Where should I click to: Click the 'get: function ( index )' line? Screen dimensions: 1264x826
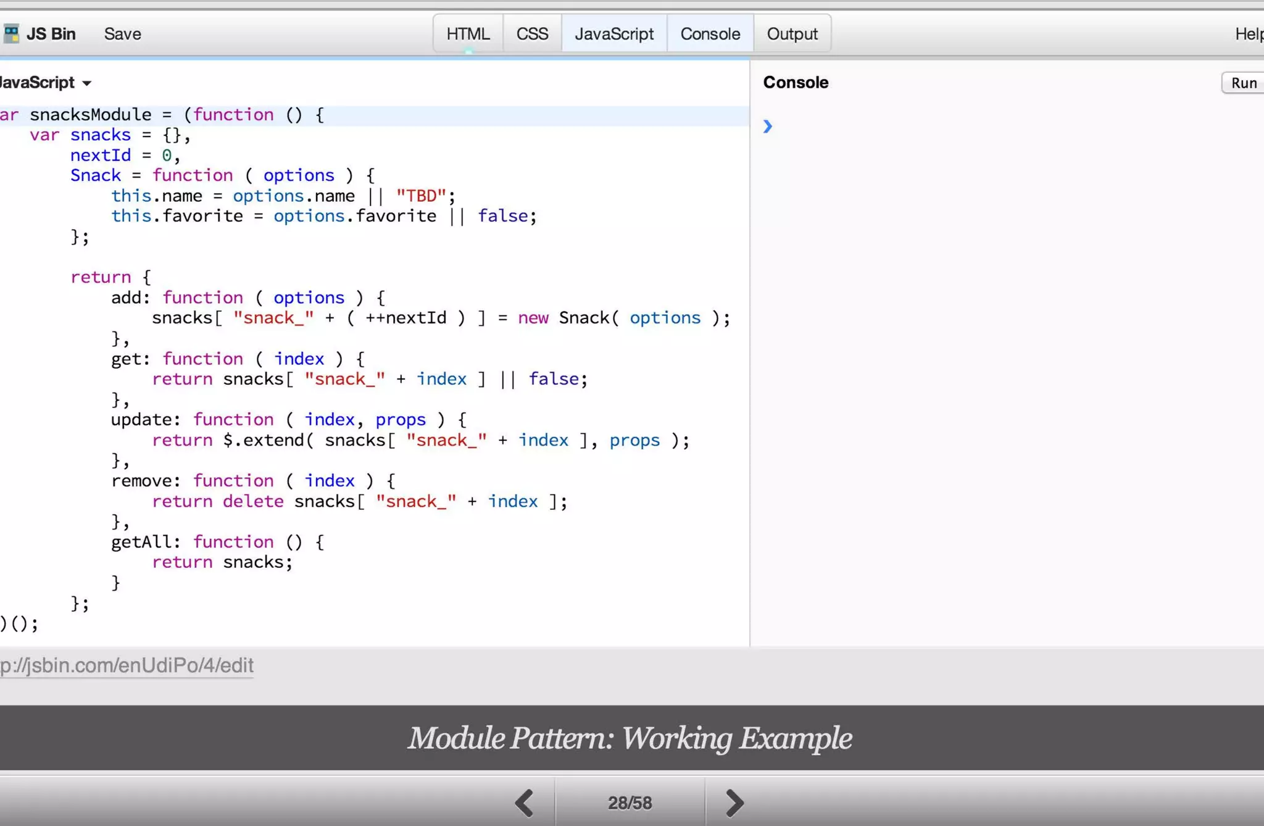tap(238, 359)
